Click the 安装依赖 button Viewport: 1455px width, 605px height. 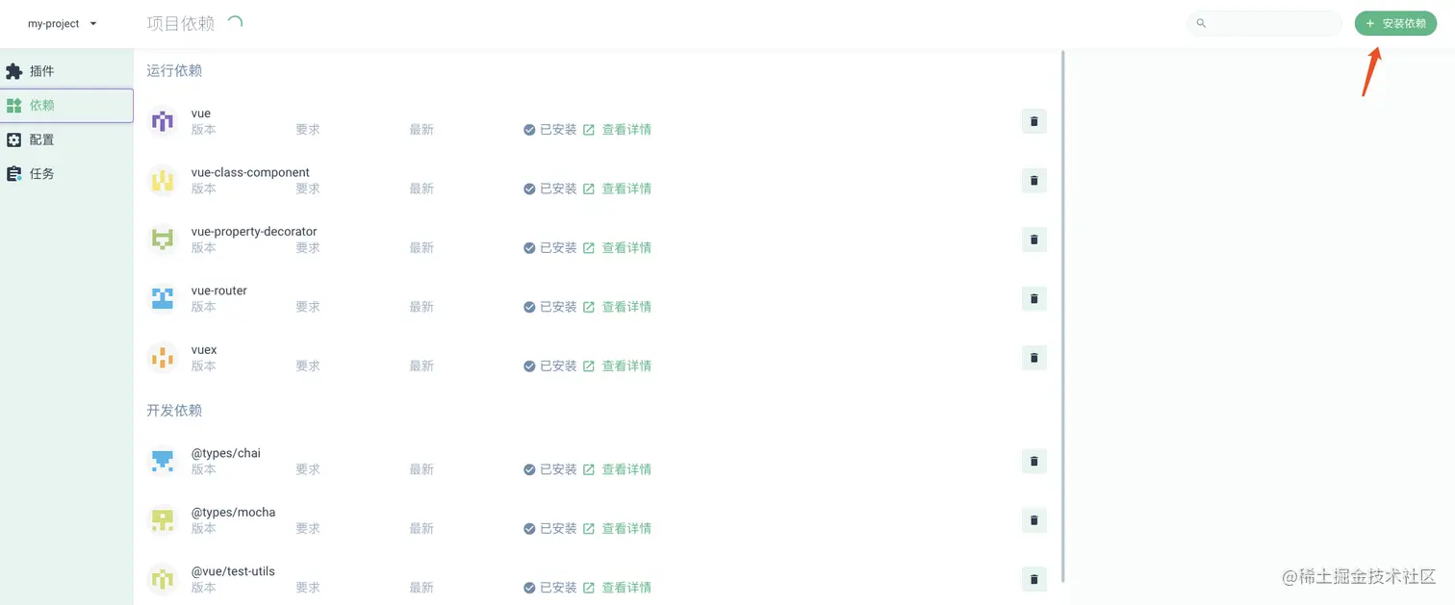[x=1395, y=23]
